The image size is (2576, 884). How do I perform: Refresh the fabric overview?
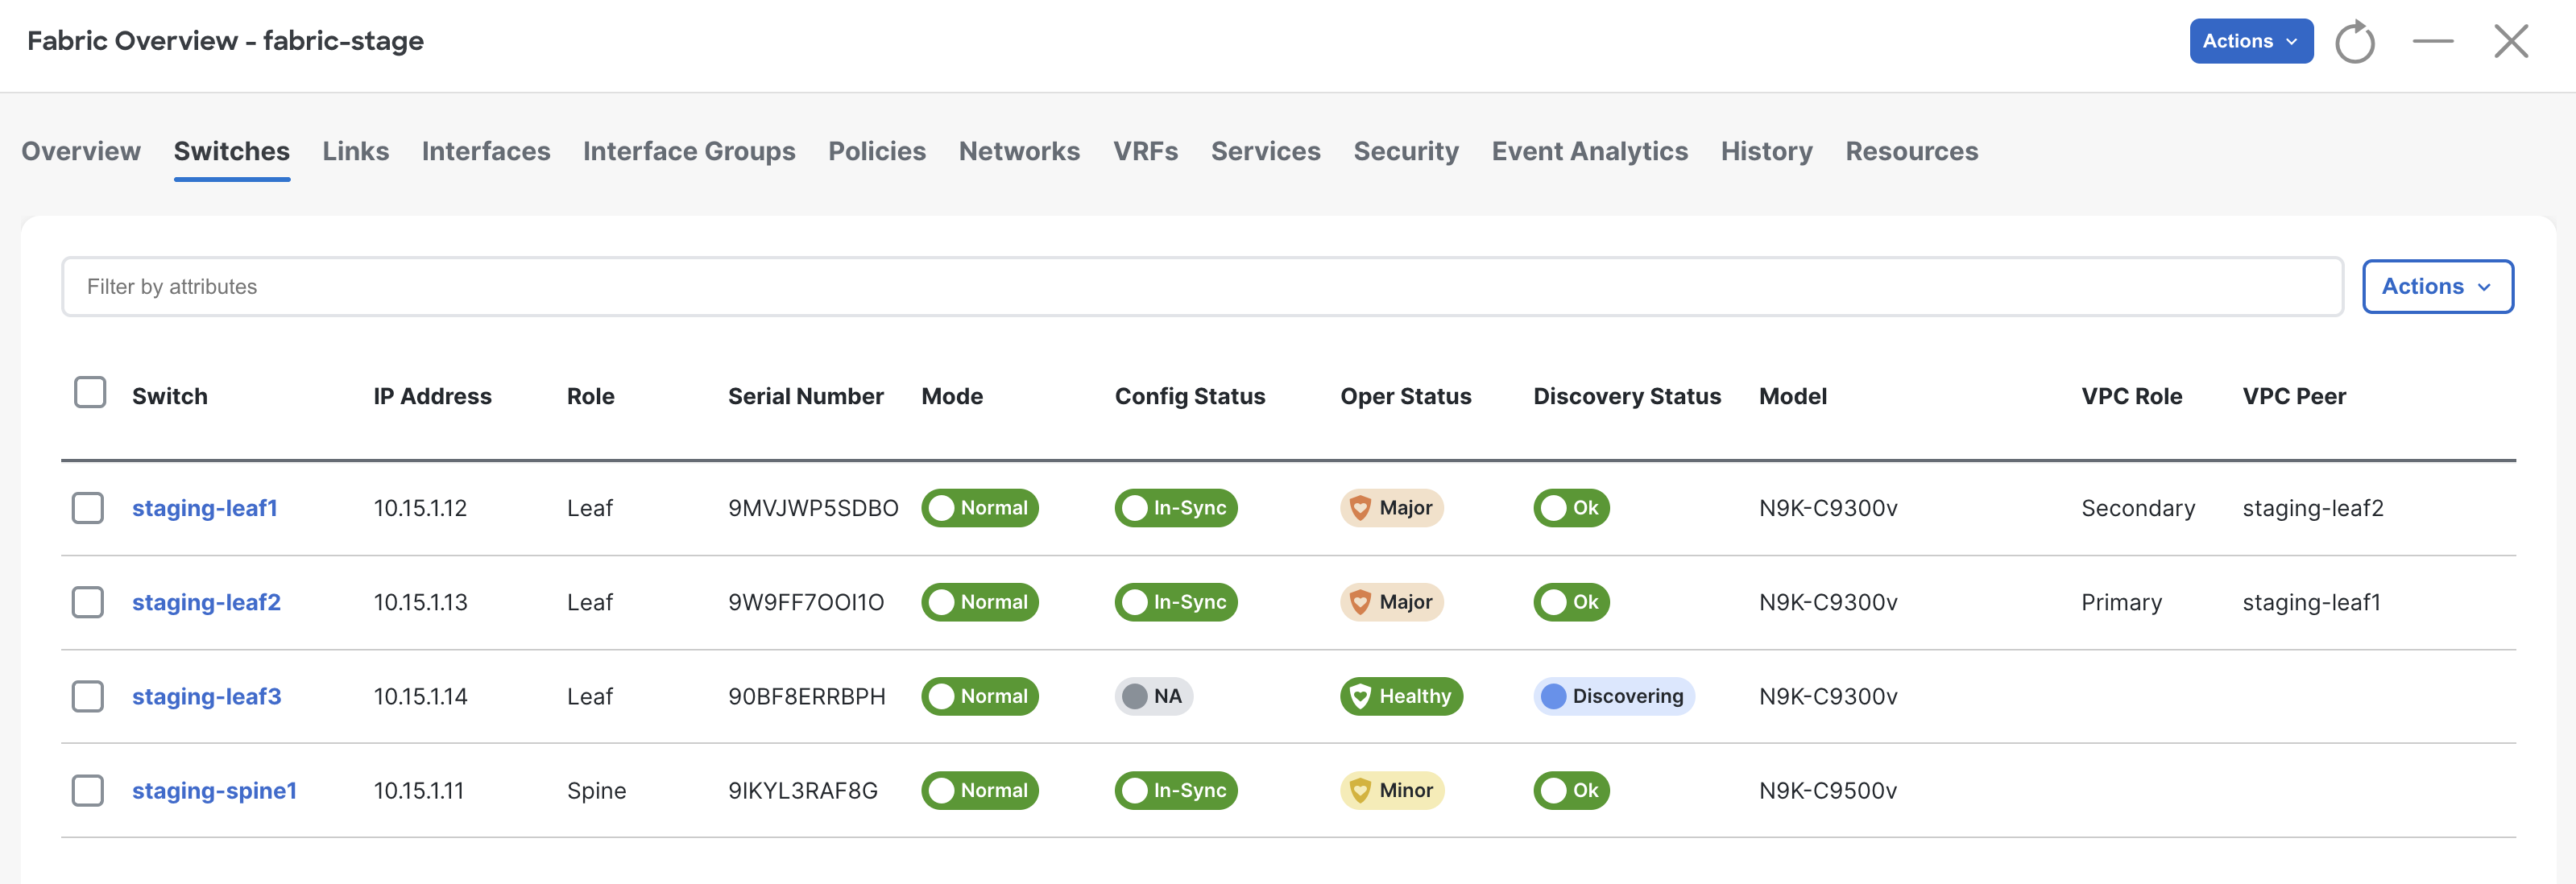tap(2354, 42)
